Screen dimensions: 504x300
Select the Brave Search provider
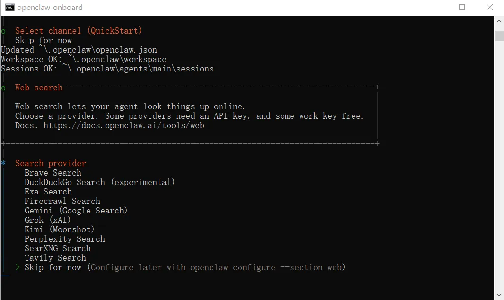click(53, 173)
